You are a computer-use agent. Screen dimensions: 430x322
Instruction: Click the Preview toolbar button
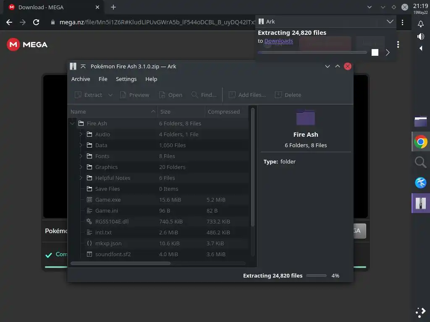click(135, 95)
